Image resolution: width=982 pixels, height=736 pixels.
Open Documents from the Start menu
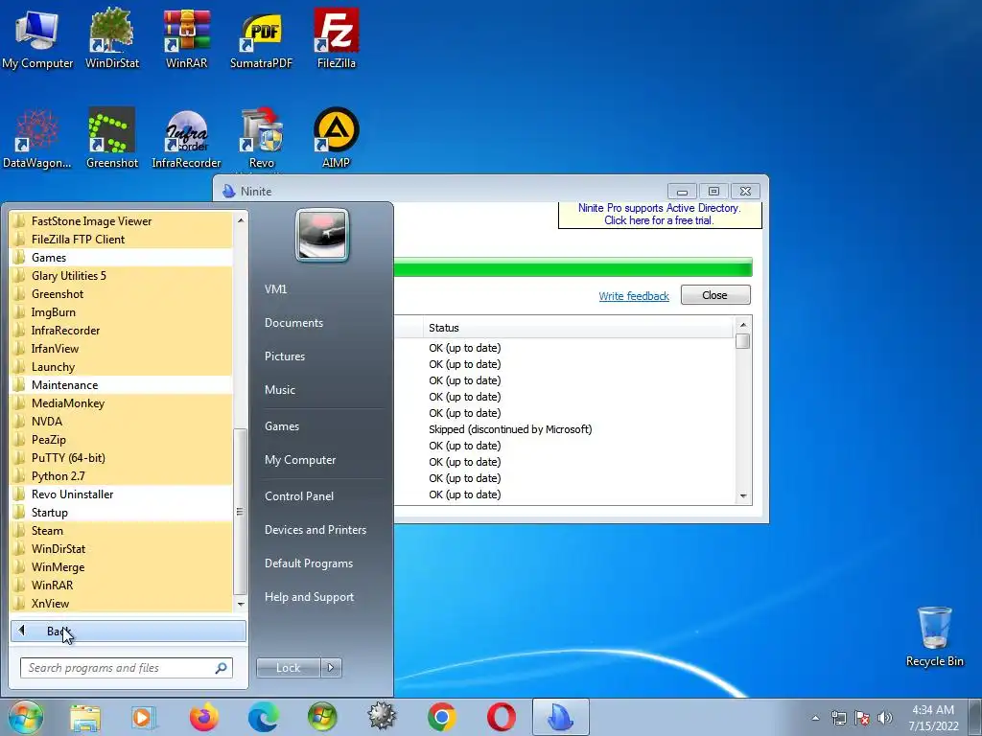point(293,322)
